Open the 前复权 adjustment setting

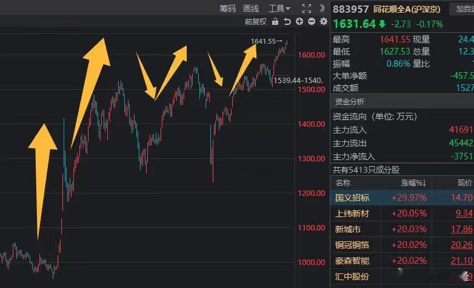(x=256, y=21)
